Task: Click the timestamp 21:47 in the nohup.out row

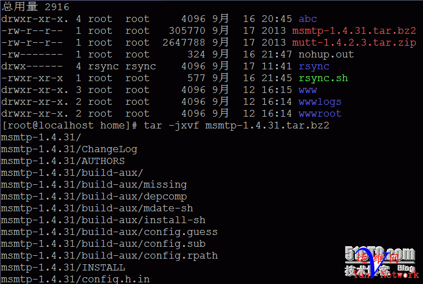Action: pyautogui.click(x=277, y=55)
